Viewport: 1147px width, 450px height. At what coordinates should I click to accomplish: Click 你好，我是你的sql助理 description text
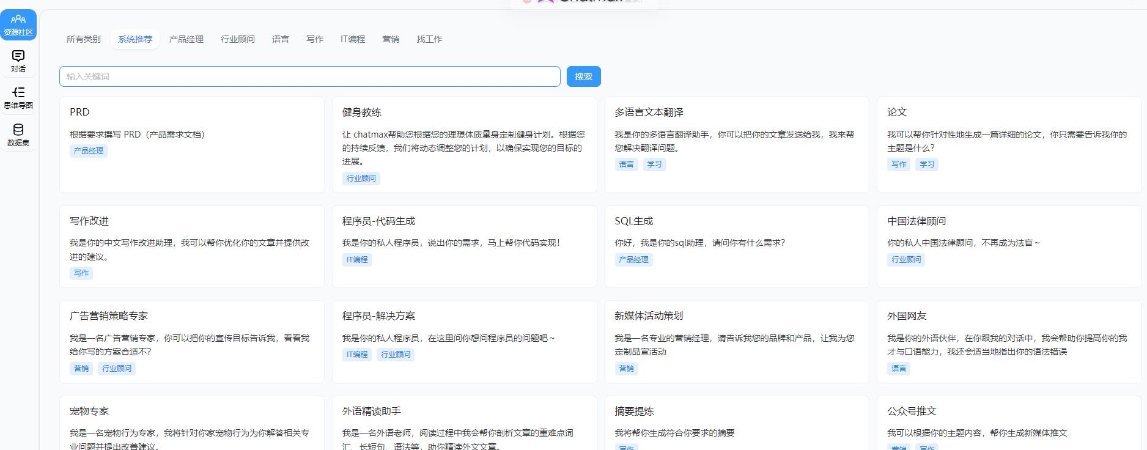point(700,243)
